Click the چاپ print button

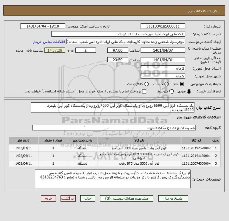click(x=88, y=198)
